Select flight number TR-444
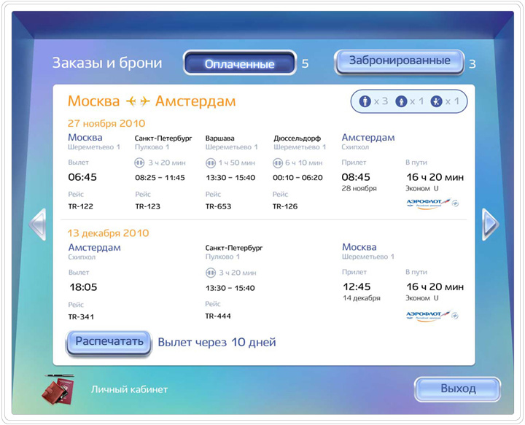 coord(218,316)
